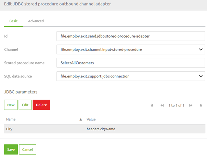Focus the Id input field
Image resolution: width=207 pixels, height=158 pixels.
131,36
